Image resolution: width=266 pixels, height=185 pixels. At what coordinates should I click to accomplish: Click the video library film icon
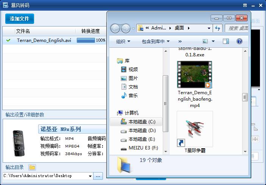124,69
